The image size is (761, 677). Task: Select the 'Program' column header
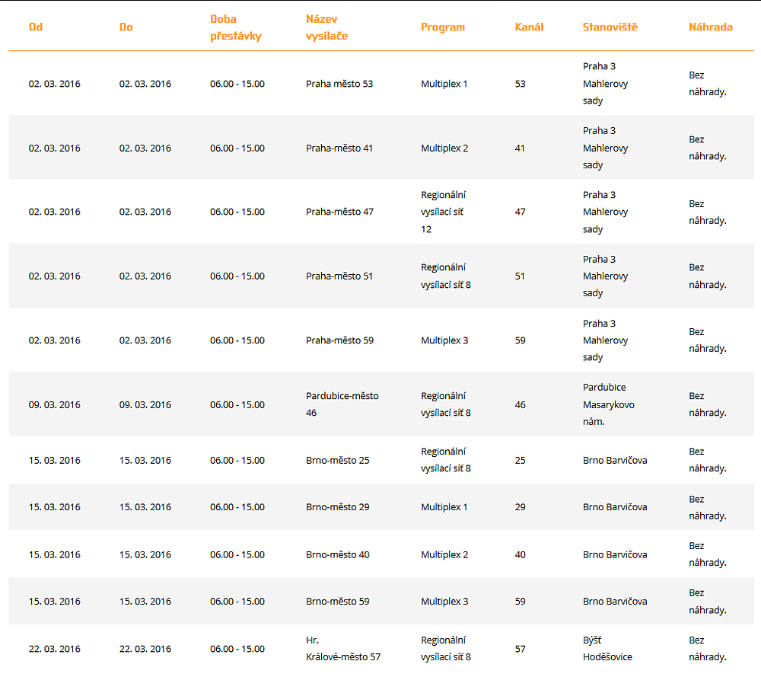click(x=443, y=27)
